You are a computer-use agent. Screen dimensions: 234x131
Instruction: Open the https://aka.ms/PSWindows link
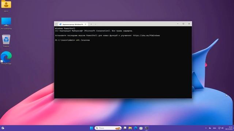point(146,36)
